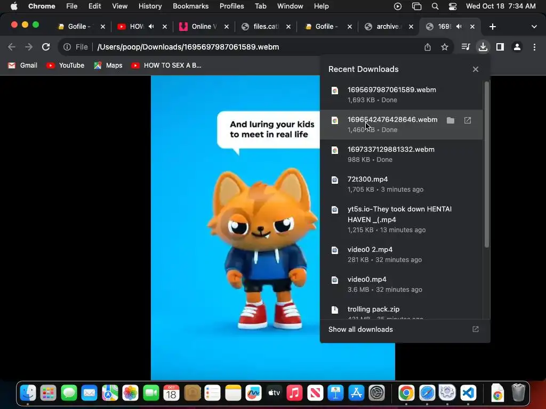Image resolution: width=546 pixels, height=409 pixels.
Task: Open trolling pack.zip download entry
Action: [x=401, y=309]
